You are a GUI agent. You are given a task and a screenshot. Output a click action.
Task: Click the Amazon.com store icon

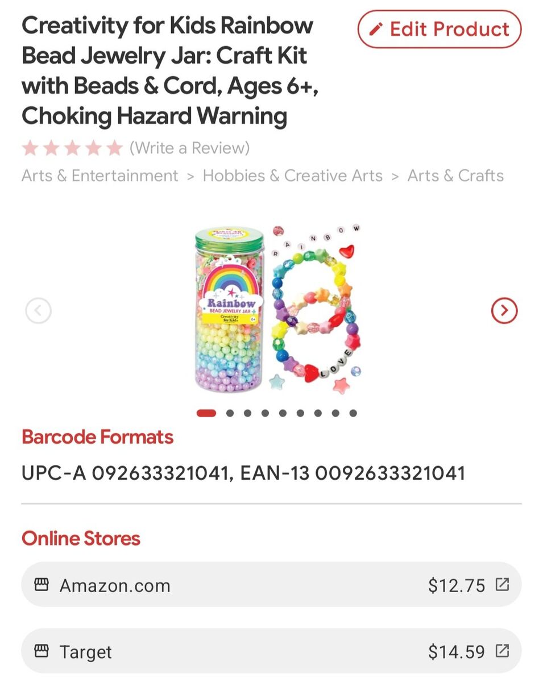click(42, 584)
